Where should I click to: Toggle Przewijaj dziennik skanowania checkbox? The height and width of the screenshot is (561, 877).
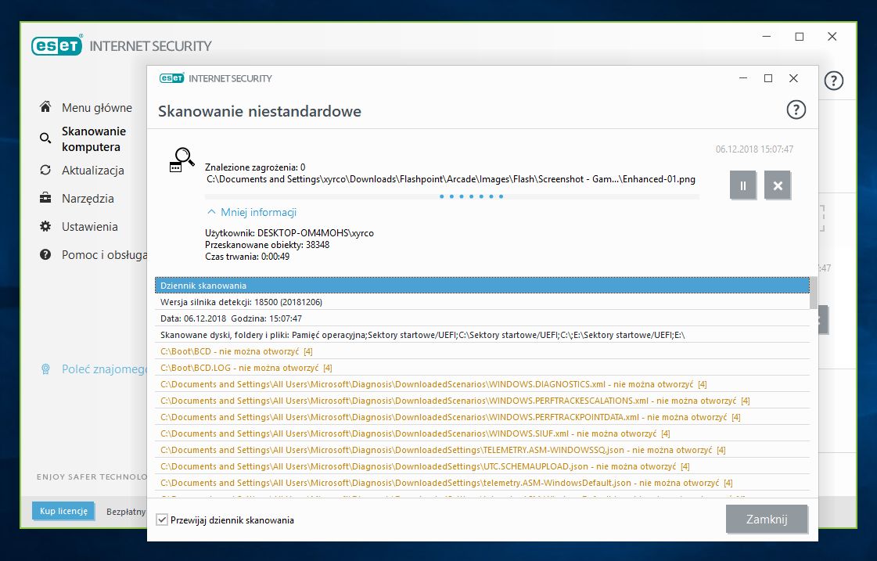pos(162,520)
